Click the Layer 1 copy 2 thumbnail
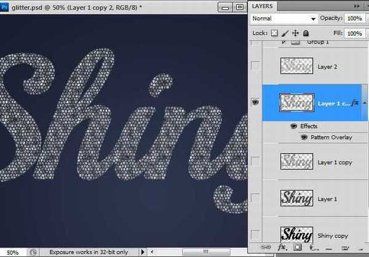Viewport: 369px width, 257px height. (x=296, y=102)
